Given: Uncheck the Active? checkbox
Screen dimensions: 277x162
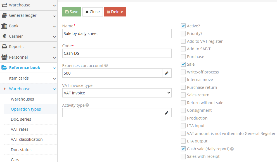Looking at the screenshot, I should pyautogui.click(x=183, y=26).
